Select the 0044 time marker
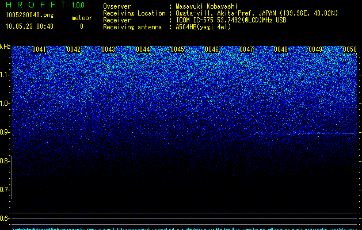Viewport: 362px width, 230px height. click(x=143, y=49)
